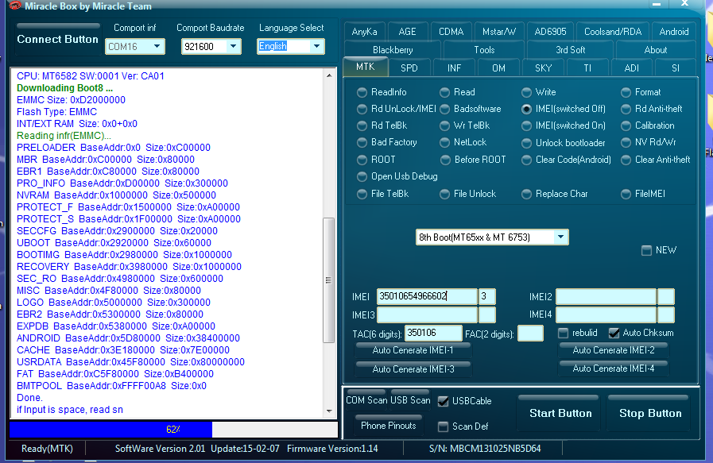Click the IMEI4 input field
713x463 pixels.
click(x=606, y=314)
